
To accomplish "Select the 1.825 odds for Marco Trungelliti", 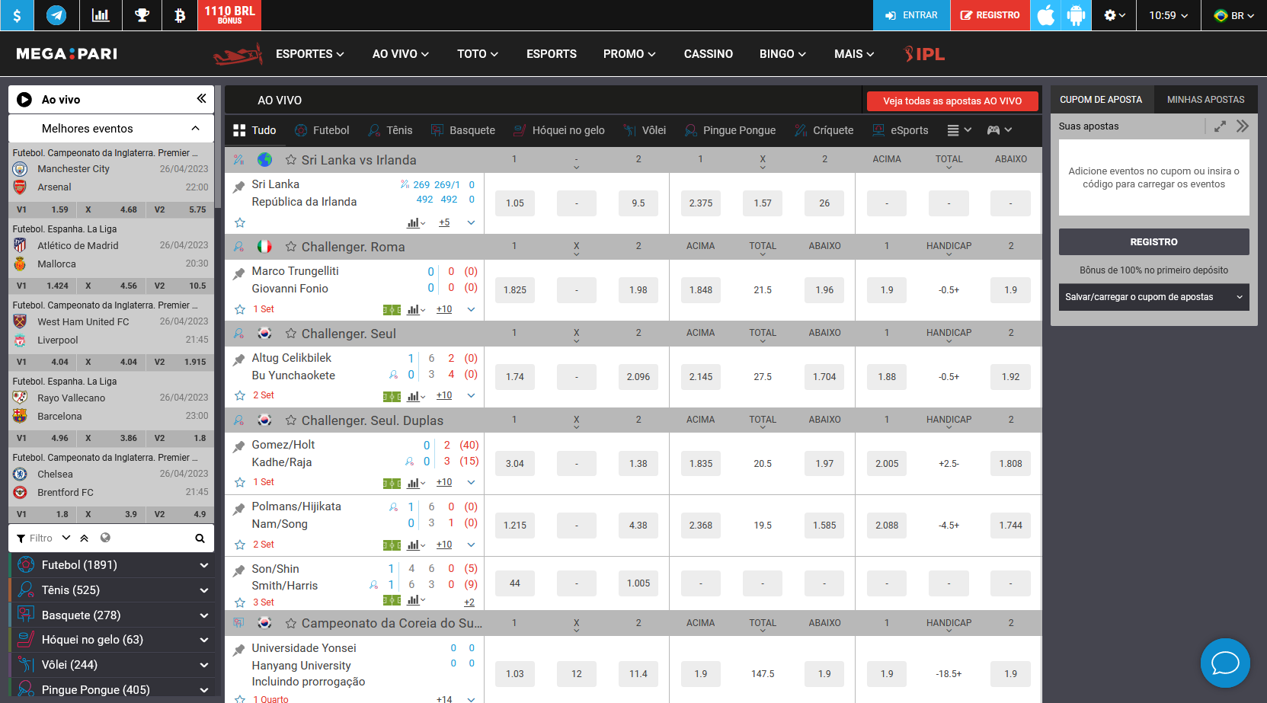I will click(515, 290).
